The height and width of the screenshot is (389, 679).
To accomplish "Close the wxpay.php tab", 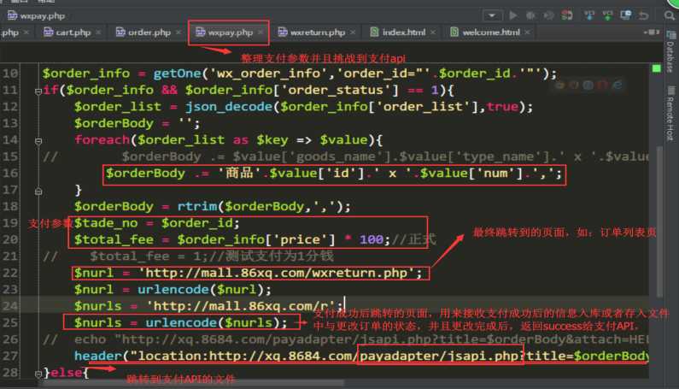I will (260, 32).
